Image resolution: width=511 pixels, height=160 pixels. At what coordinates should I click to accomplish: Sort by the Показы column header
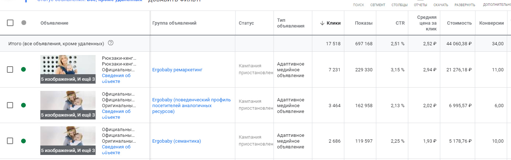click(363, 23)
